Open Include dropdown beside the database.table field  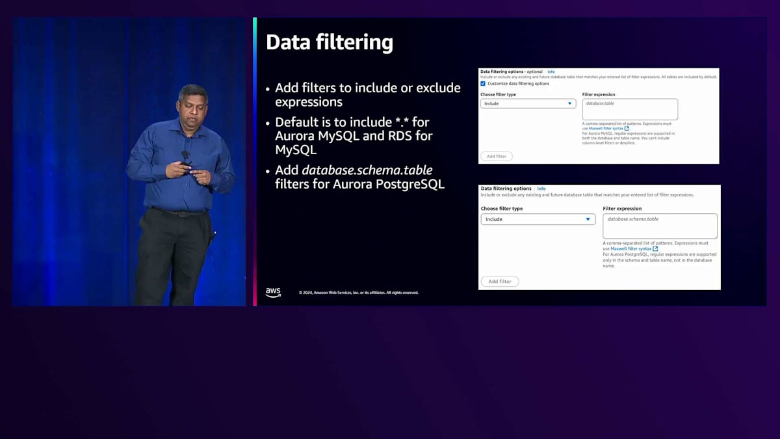pos(528,103)
